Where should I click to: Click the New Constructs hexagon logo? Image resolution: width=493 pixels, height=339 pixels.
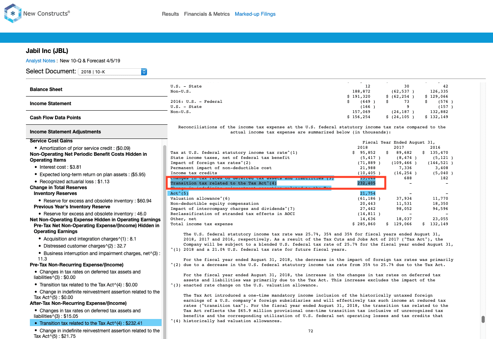[x=13, y=13]
